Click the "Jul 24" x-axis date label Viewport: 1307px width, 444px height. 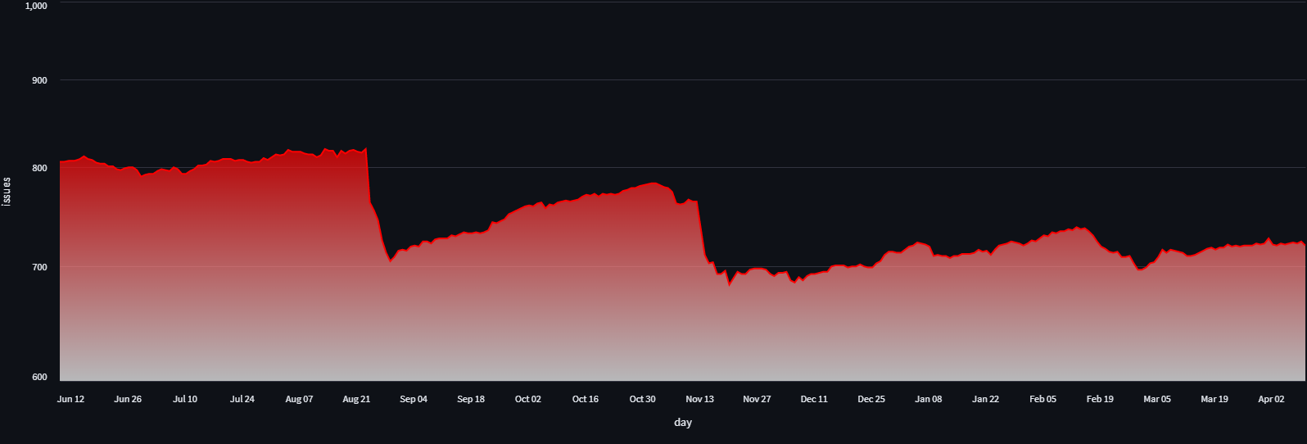242,399
